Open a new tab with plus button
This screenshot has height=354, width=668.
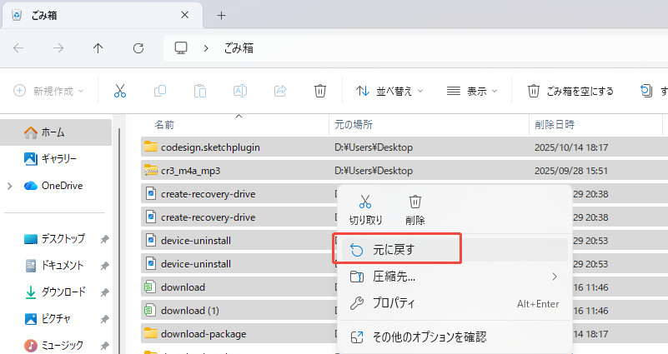click(x=221, y=16)
